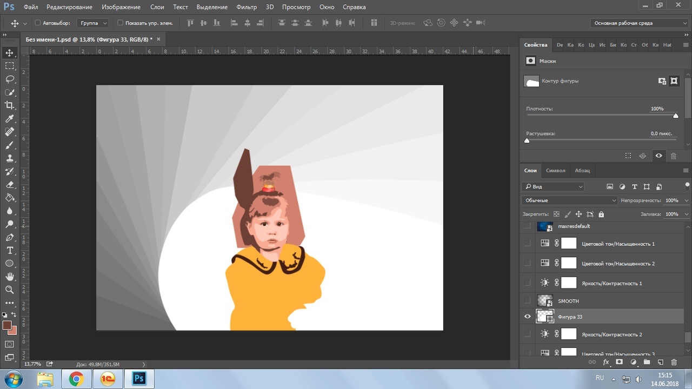The image size is (692, 389).
Task: Switch to the Символ tab
Action: [555, 170]
